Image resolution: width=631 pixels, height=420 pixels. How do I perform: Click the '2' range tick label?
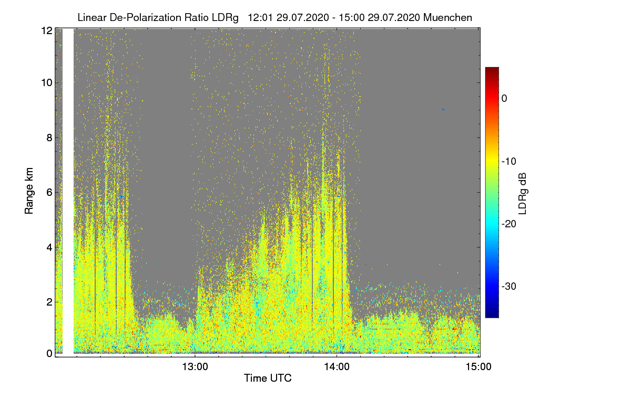tap(49, 301)
